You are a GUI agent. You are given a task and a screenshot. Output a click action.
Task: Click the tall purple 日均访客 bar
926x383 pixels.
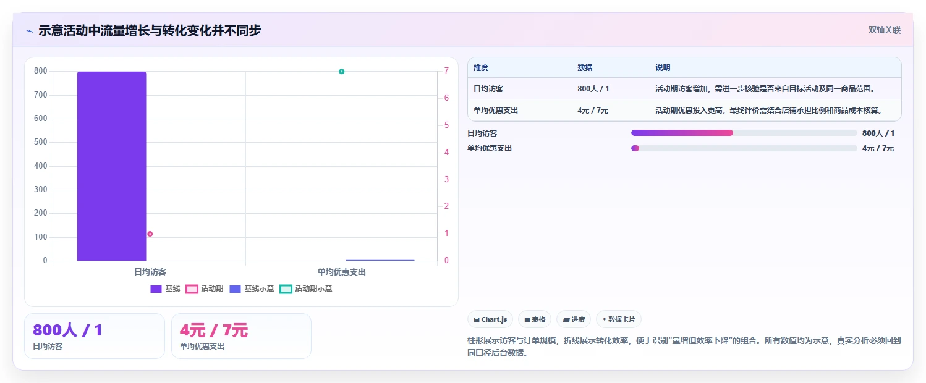click(111, 166)
